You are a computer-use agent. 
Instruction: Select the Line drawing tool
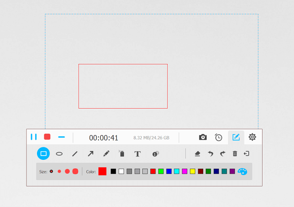(x=75, y=154)
